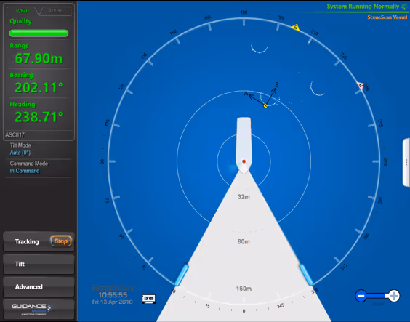Screen dimensions: 410x322
Task: Click the black-and-white sensor icon near the clock
Action: coord(149,299)
